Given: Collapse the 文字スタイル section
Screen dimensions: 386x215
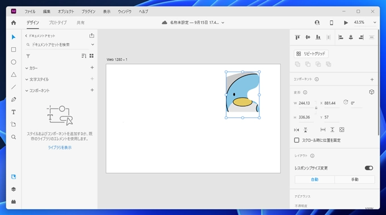Looking at the screenshot, I should (x=27, y=79).
